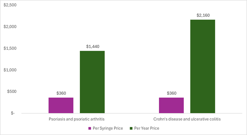The height and width of the screenshot is (135, 247).
Task: Click the $2,160 data label
Action: (203, 15)
